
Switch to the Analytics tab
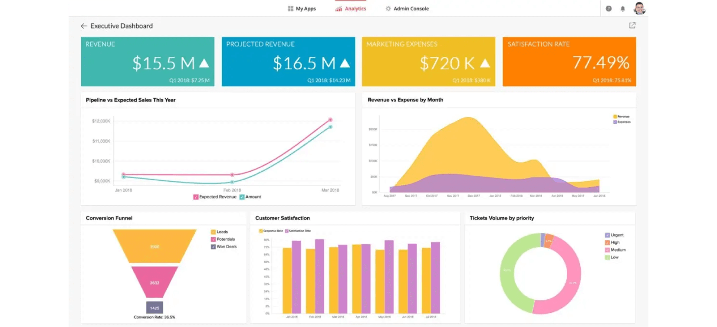click(351, 9)
